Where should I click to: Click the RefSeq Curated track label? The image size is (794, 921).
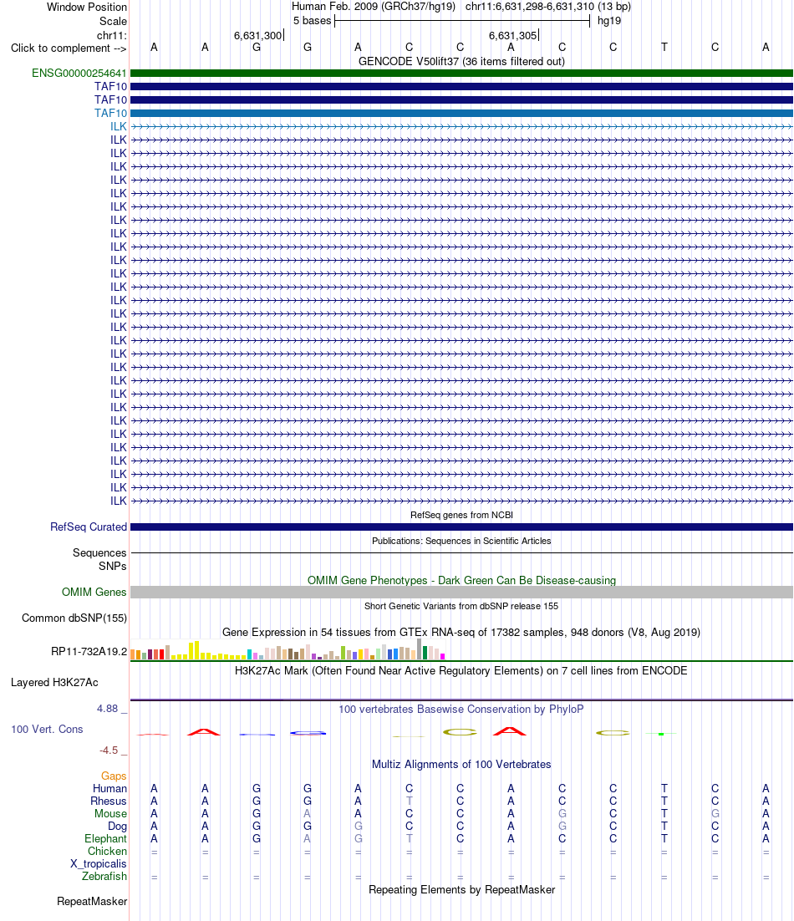pos(89,527)
